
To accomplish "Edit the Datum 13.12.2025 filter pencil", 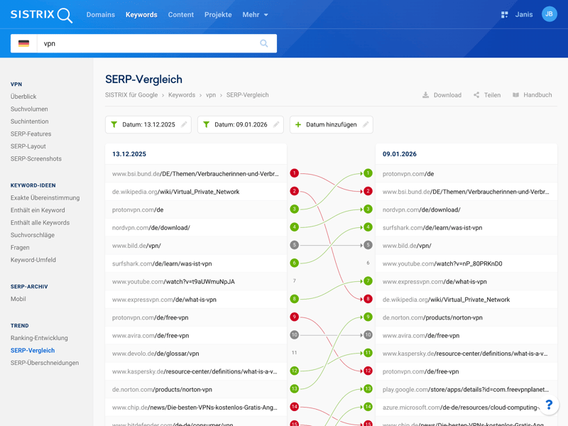I will tap(184, 125).
